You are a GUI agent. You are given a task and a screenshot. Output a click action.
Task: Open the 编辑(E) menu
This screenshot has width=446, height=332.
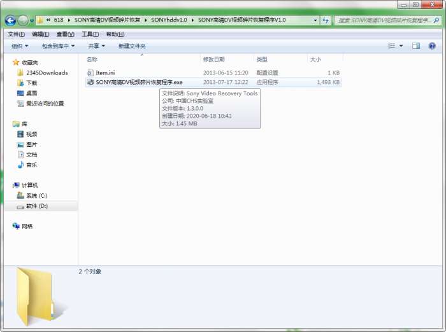[41, 34]
